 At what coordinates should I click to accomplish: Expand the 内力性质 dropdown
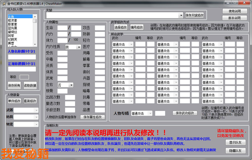click(x=79, y=47)
